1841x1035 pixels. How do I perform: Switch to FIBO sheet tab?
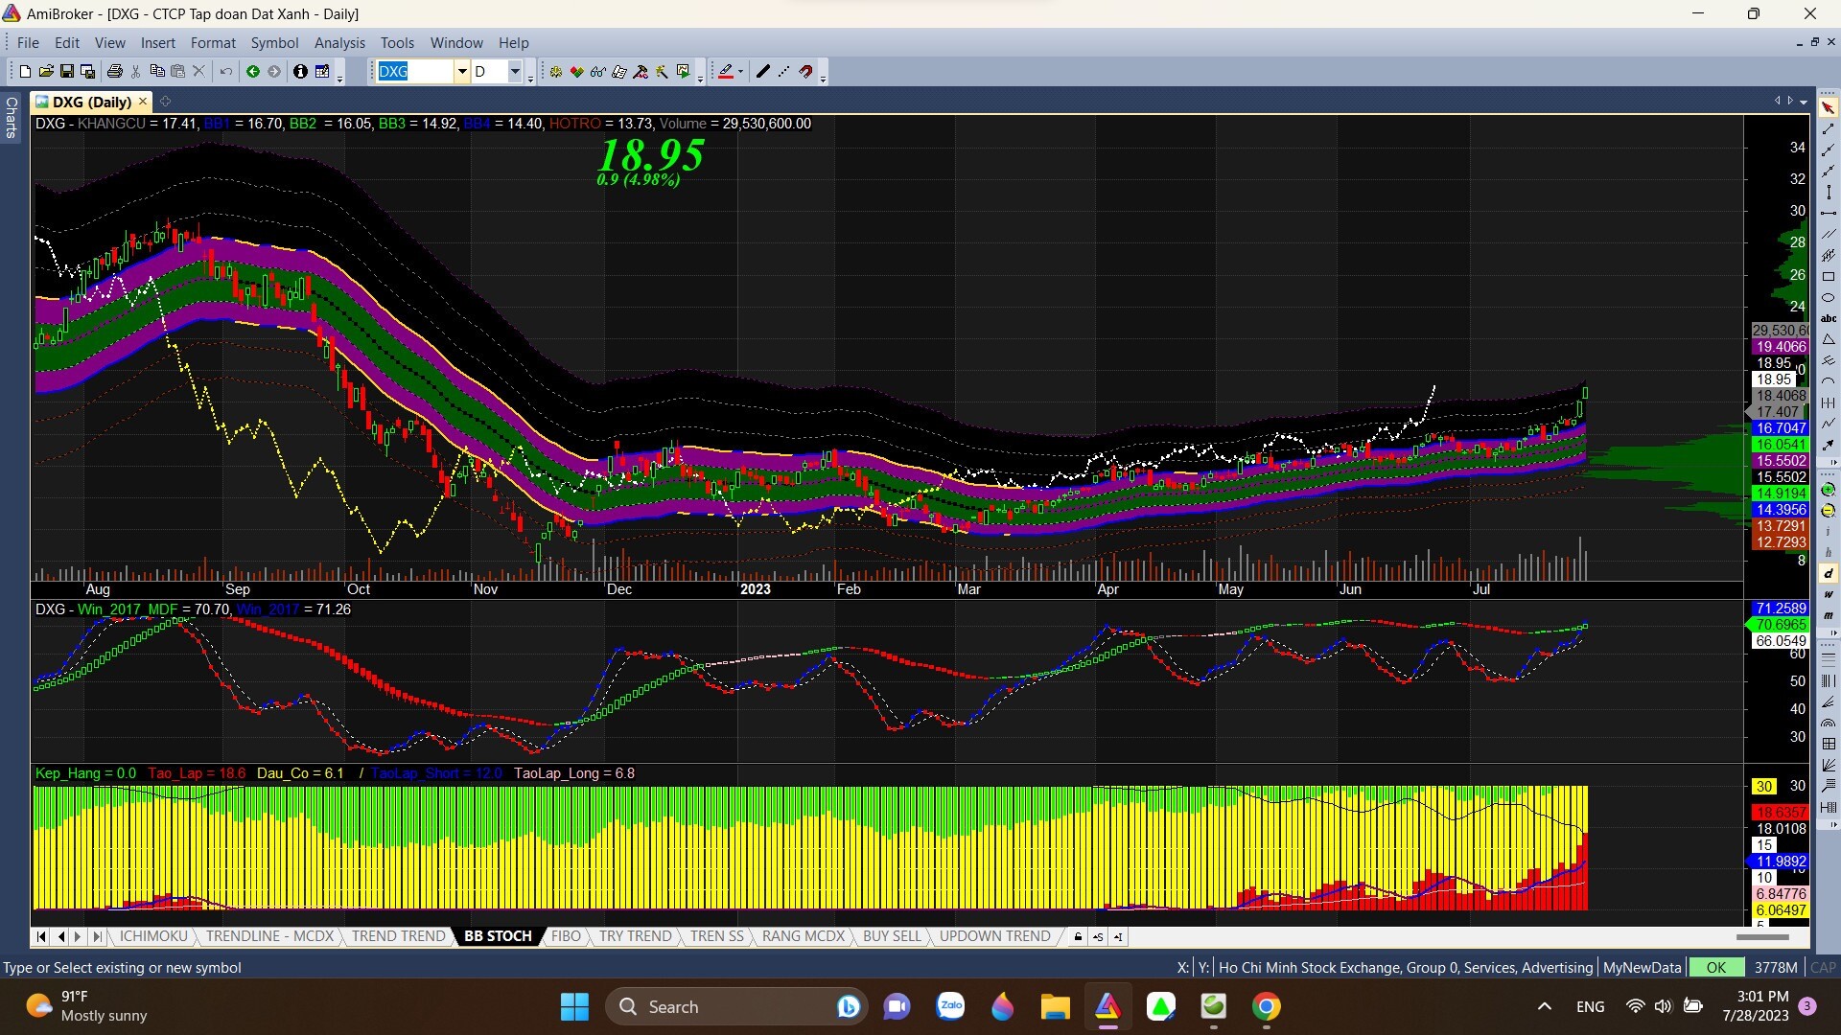[x=566, y=936]
